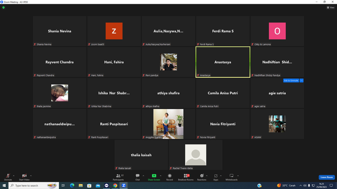Select the AGAM profile photo tile
337x189 pixels.
pos(277,124)
